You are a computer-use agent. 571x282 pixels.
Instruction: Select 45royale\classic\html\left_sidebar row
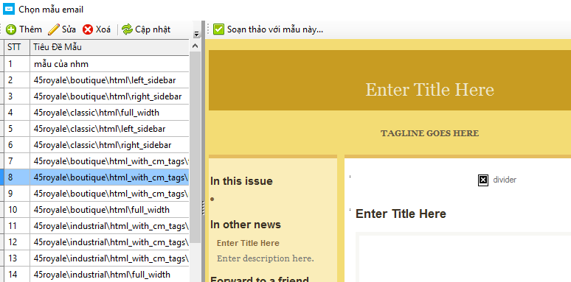(97, 129)
